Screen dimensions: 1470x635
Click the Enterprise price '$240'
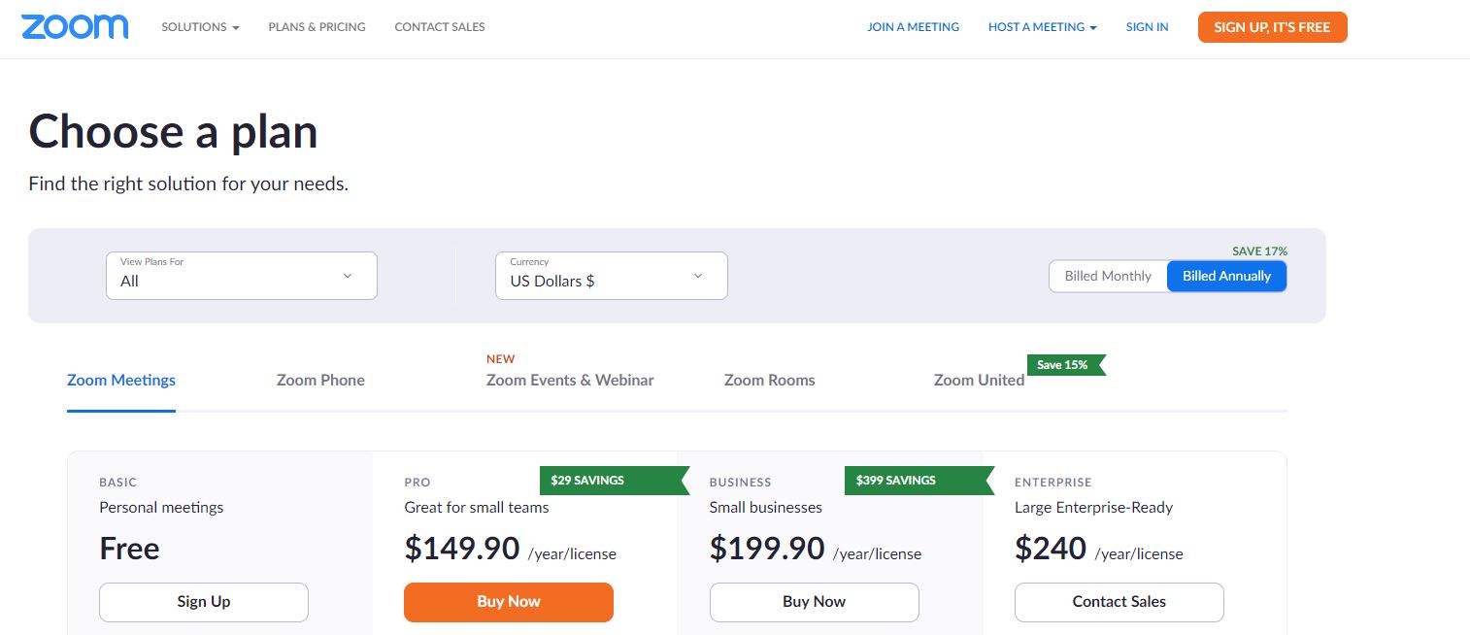[1051, 549]
